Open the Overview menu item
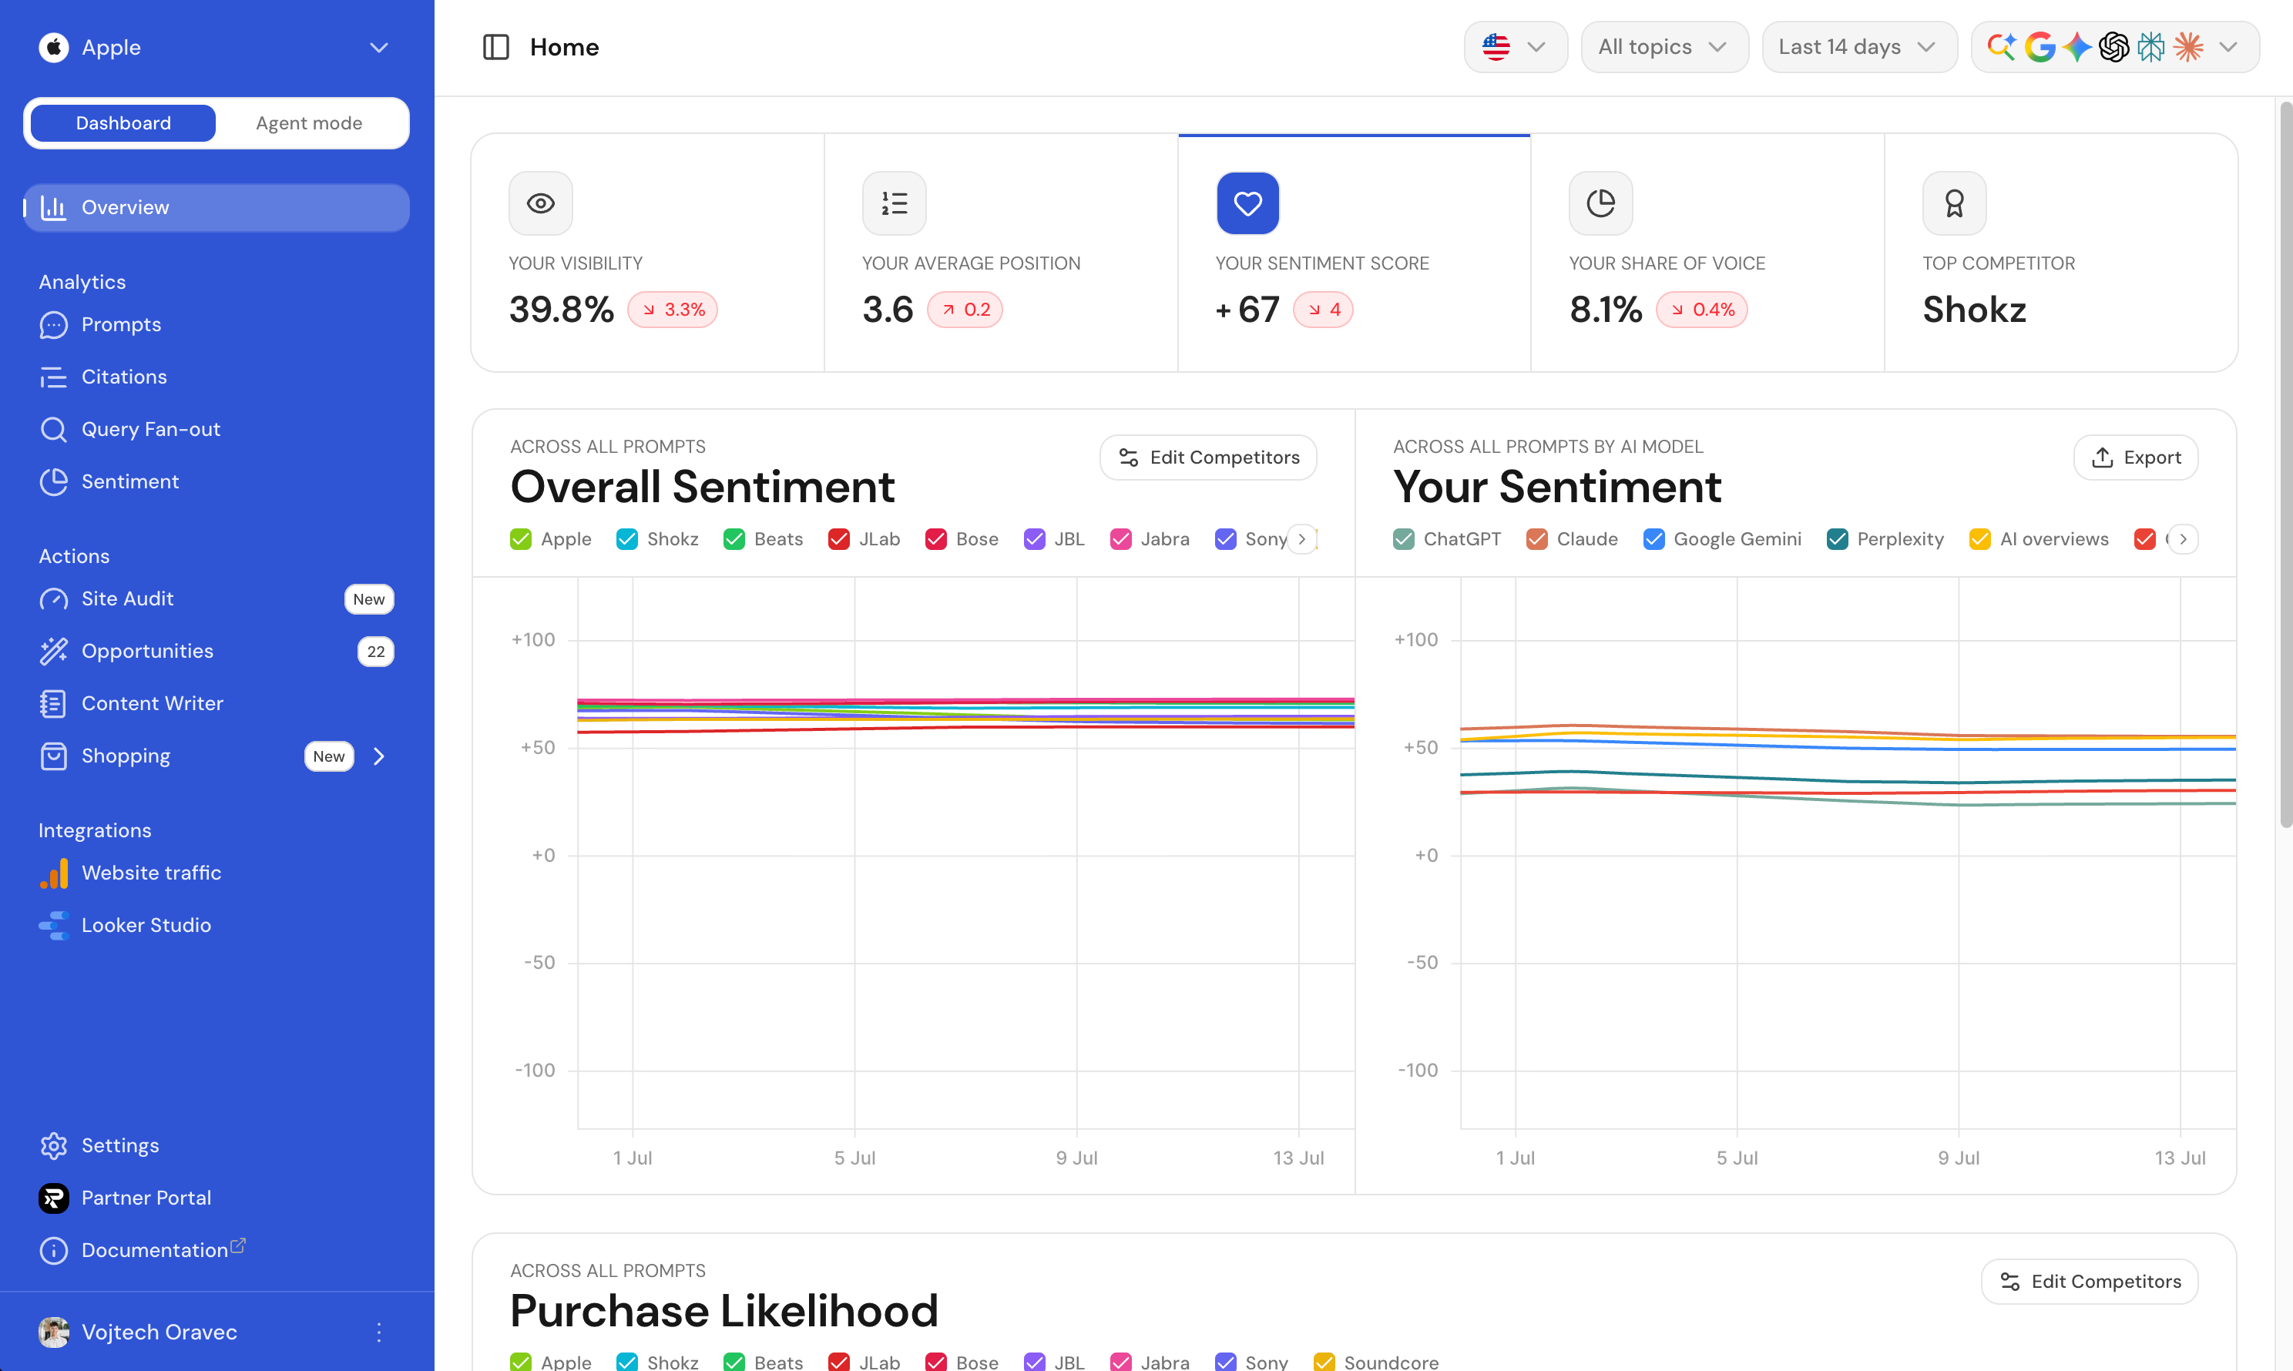The width and height of the screenshot is (2293, 1371). pyautogui.click(x=217, y=208)
